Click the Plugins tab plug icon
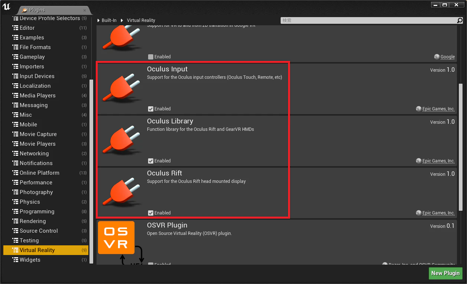The width and height of the screenshot is (467, 284). point(25,10)
